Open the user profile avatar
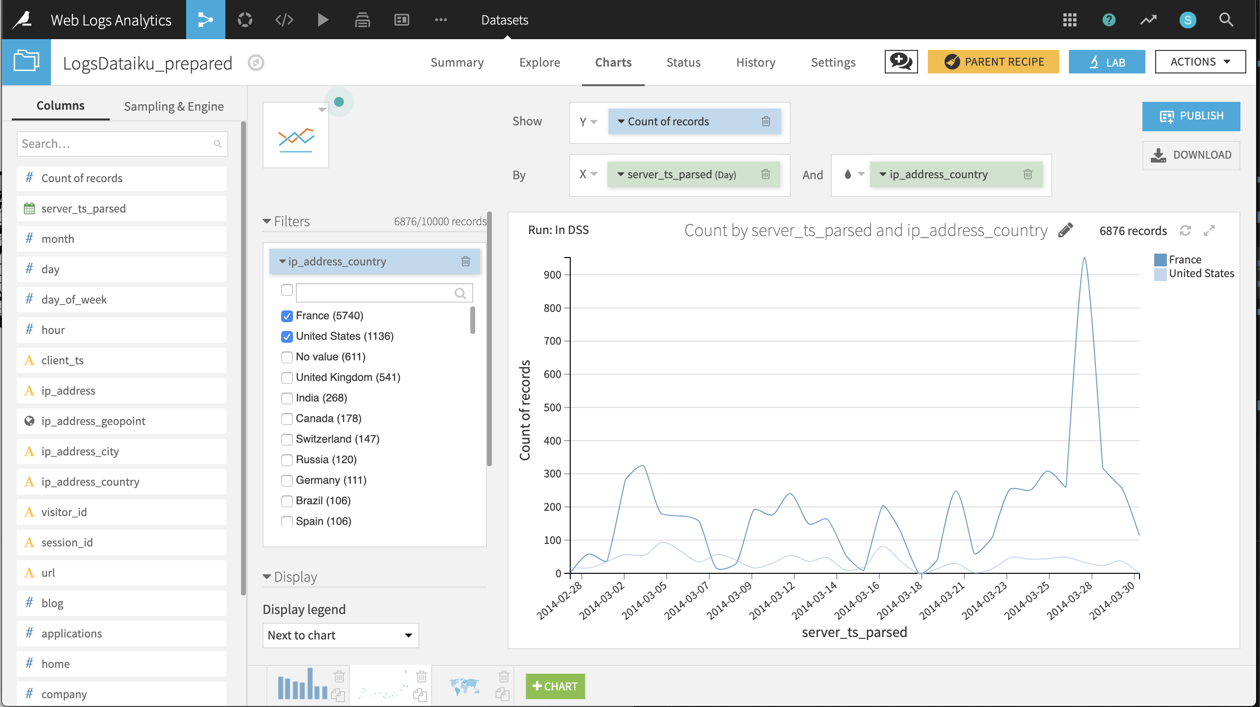 [x=1187, y=20]
